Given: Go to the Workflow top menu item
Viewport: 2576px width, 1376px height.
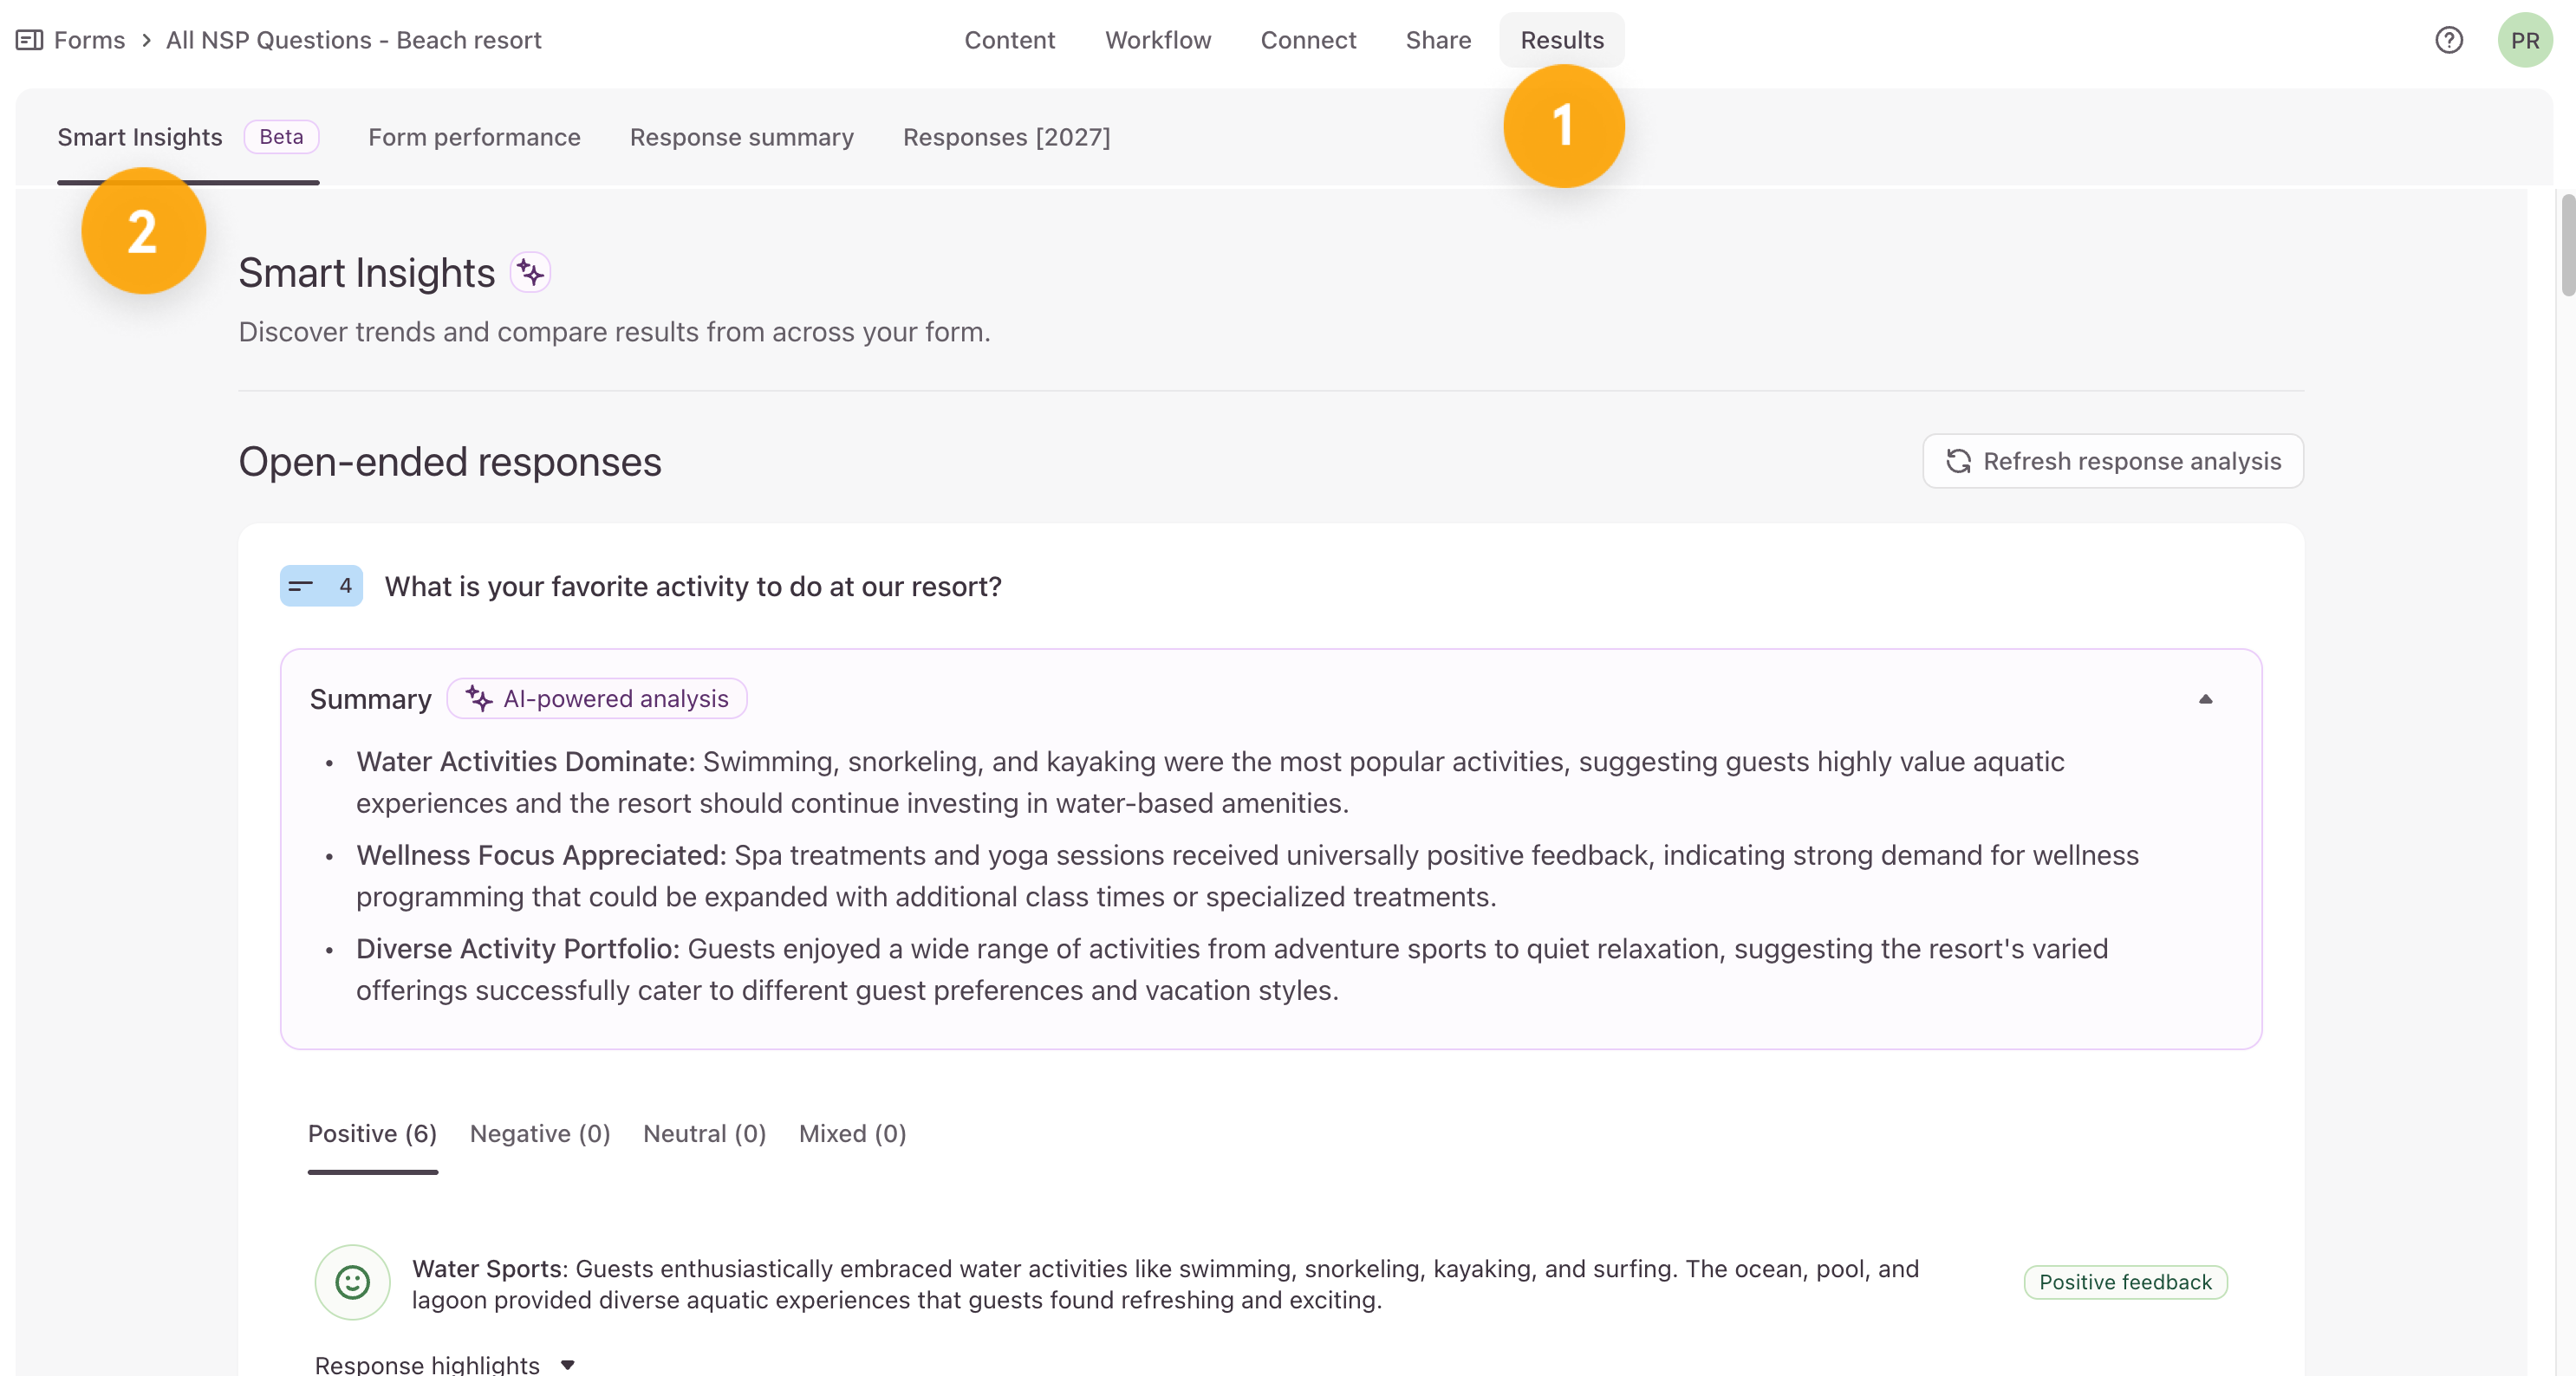Looking at the screenshot, I should pyautogui.click(x=1157, y=40).
